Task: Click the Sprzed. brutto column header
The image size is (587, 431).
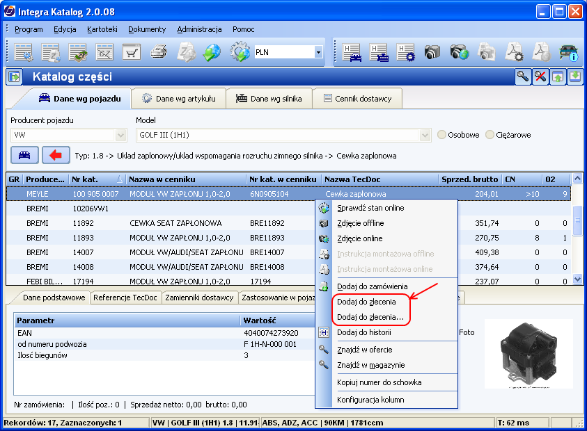Action: [470, 179]
